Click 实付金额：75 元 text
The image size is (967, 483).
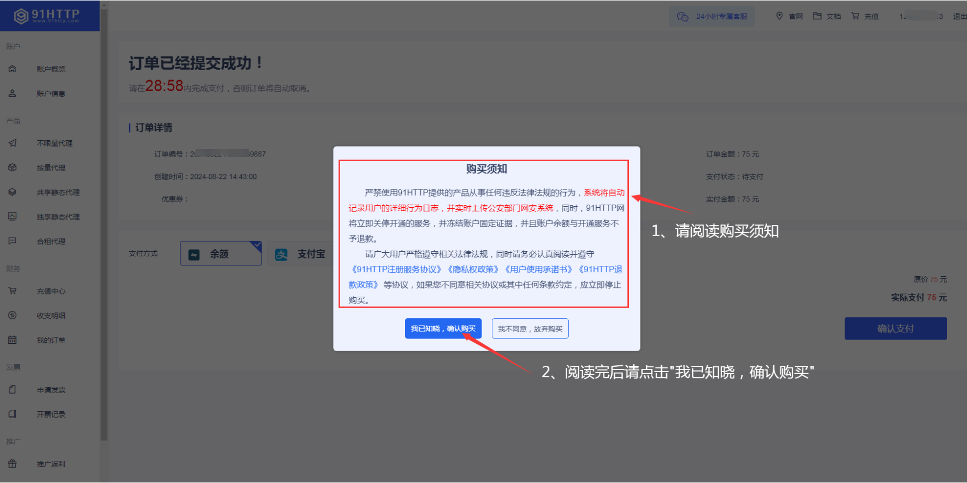pos(732,199)
